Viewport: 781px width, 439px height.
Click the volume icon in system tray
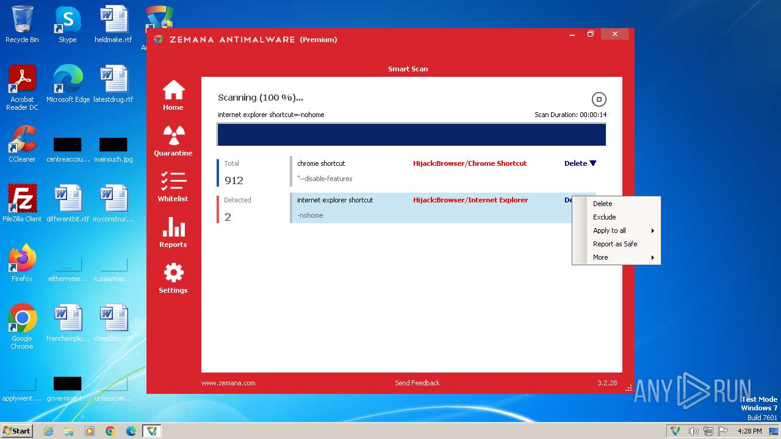[693, 431]
